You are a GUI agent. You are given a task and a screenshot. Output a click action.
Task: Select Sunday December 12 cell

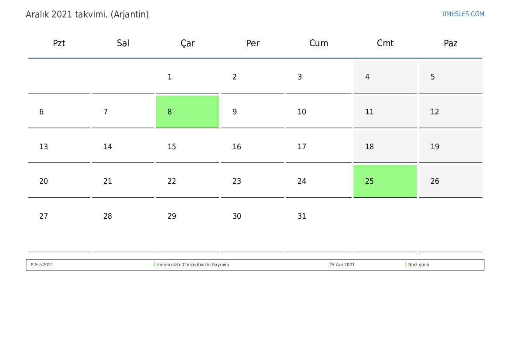[451, 112]
